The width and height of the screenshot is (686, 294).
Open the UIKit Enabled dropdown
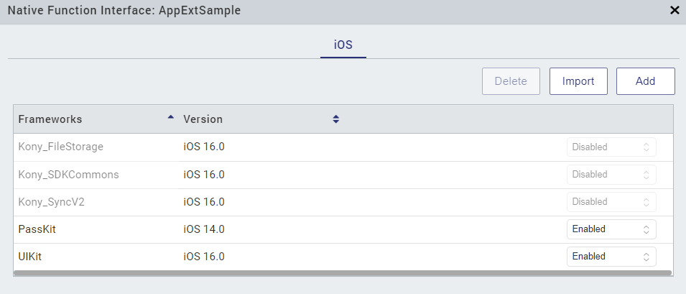click(611, 257)
